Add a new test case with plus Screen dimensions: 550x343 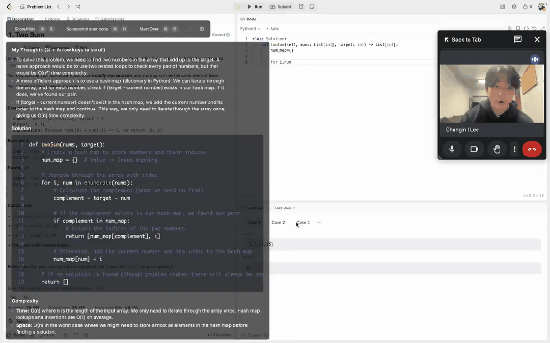point(319,223)
